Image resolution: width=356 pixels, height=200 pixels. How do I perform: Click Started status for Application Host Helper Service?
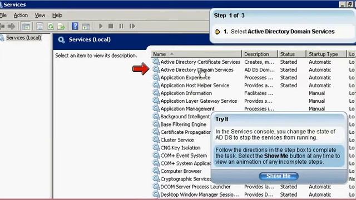coord(288,86)
